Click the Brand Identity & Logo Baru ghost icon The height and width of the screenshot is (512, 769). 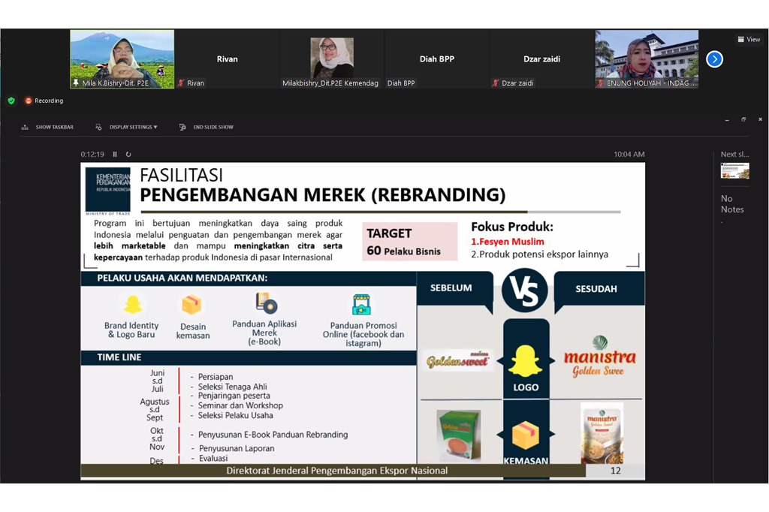click(132, 305)
